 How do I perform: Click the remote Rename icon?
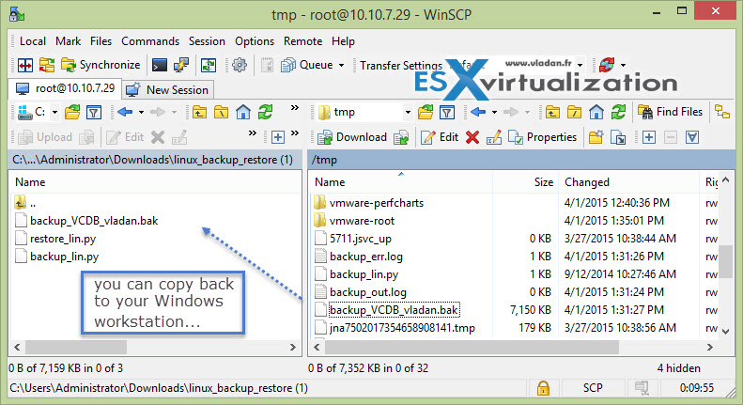tap(494, 137)
